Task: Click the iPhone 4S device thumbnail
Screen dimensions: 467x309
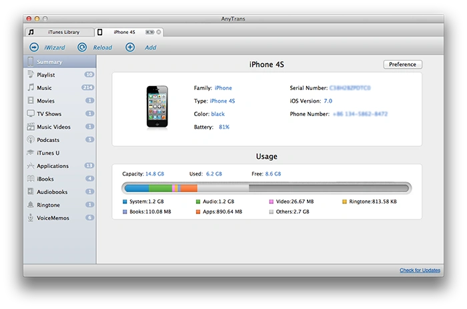Action: click(156, 106)
